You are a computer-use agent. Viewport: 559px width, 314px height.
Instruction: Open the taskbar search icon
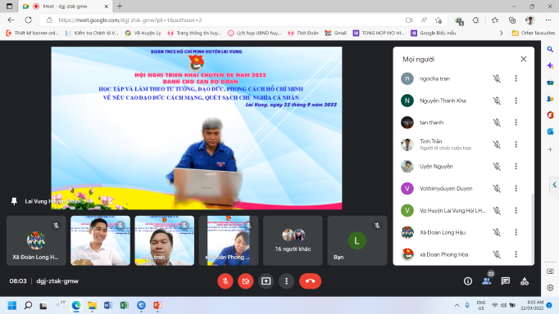(28, 306)
